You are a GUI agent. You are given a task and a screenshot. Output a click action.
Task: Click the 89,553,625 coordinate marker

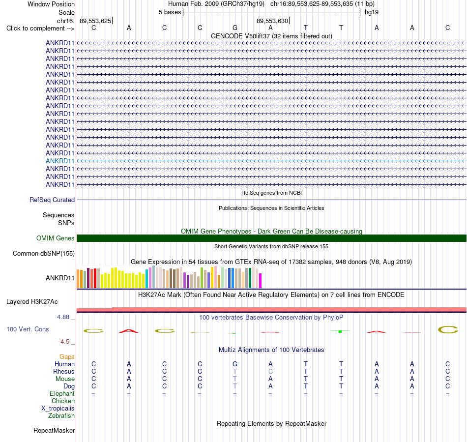coord(95,21)
